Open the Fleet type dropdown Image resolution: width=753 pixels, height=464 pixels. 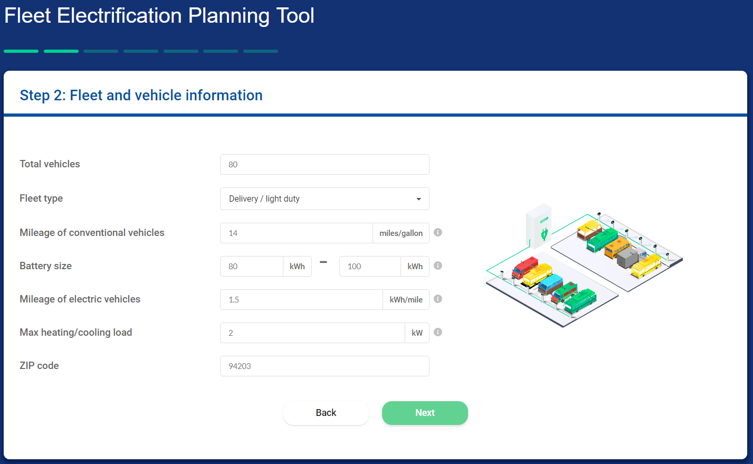[325, 199]
